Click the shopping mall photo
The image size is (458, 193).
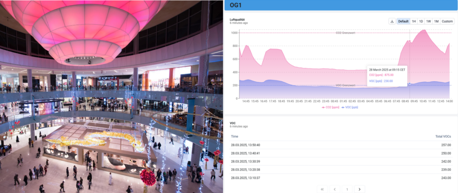[x=111, y=96]
